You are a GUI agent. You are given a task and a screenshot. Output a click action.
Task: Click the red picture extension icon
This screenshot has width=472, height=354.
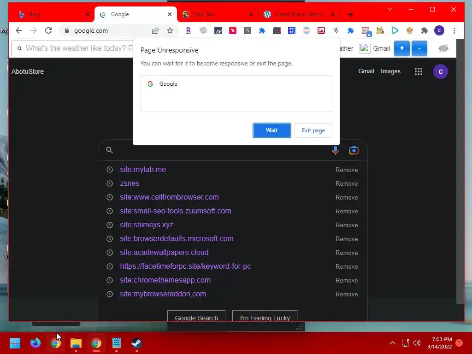[321, 30]
